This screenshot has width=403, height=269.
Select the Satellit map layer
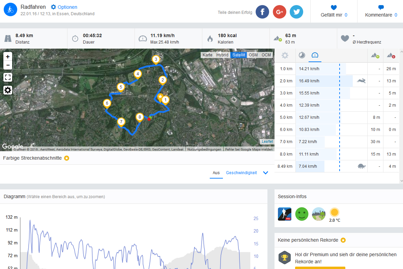(x=238, y=55)
